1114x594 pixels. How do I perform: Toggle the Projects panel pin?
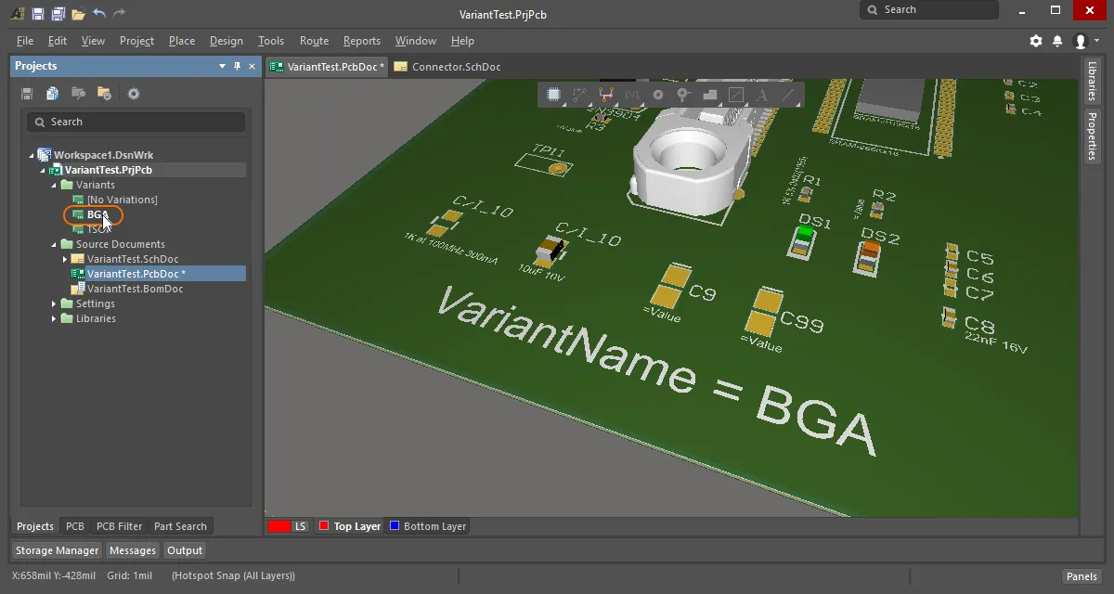(237, 66)
